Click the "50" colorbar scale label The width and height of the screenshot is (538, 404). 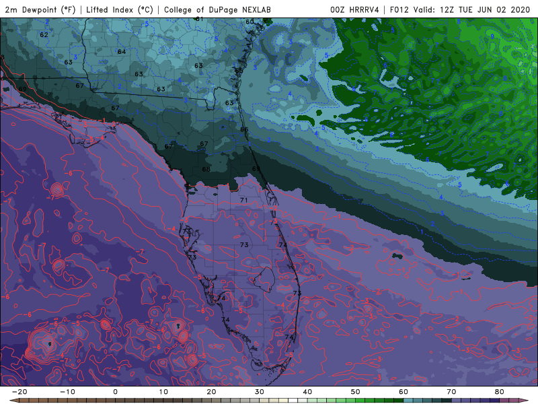pyautogui.click(x=356, y=392)
